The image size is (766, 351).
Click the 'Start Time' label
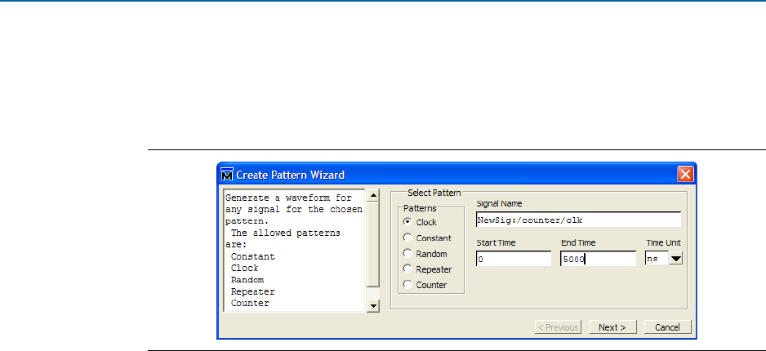coord(496,242)
